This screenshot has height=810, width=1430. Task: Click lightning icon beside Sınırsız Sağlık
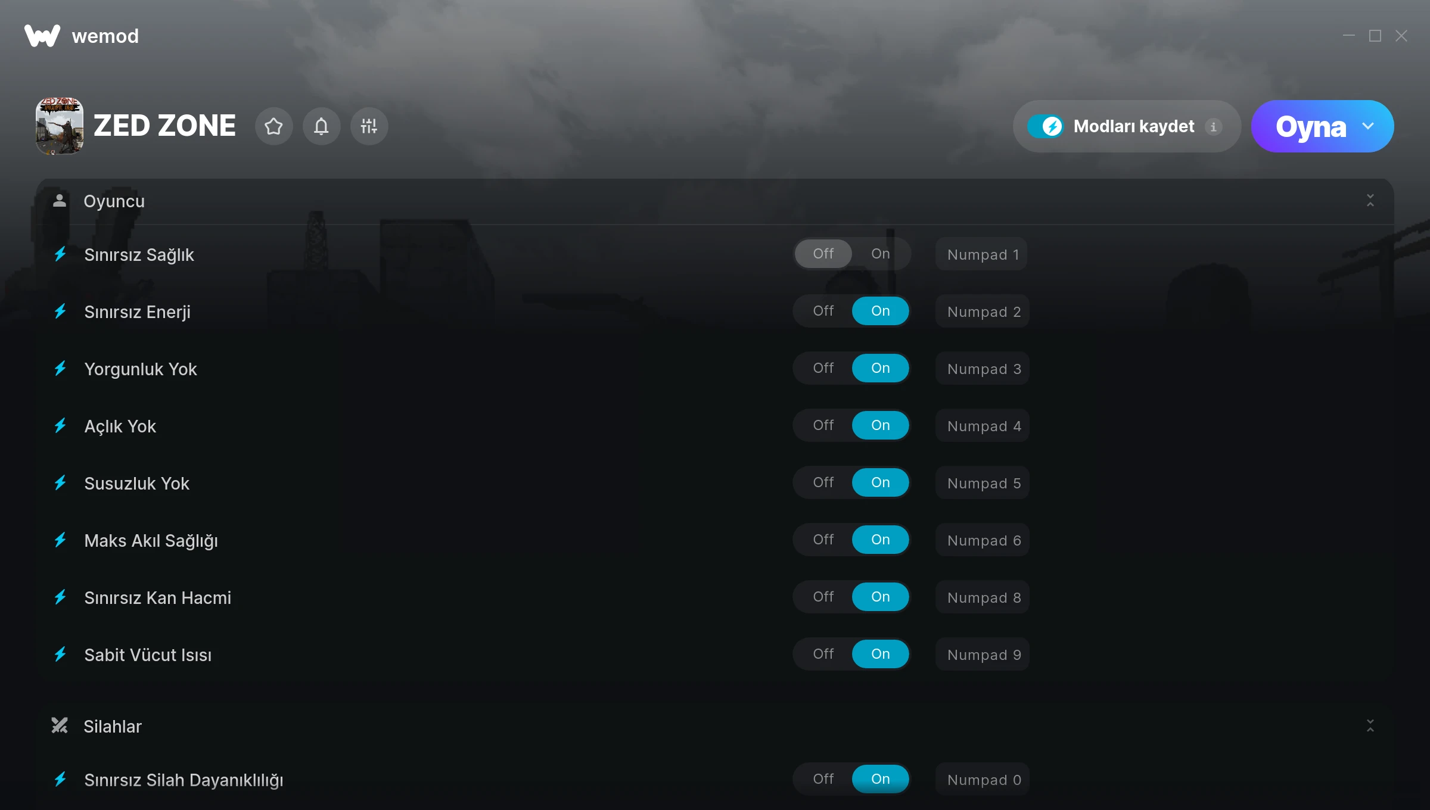point(60,254)
